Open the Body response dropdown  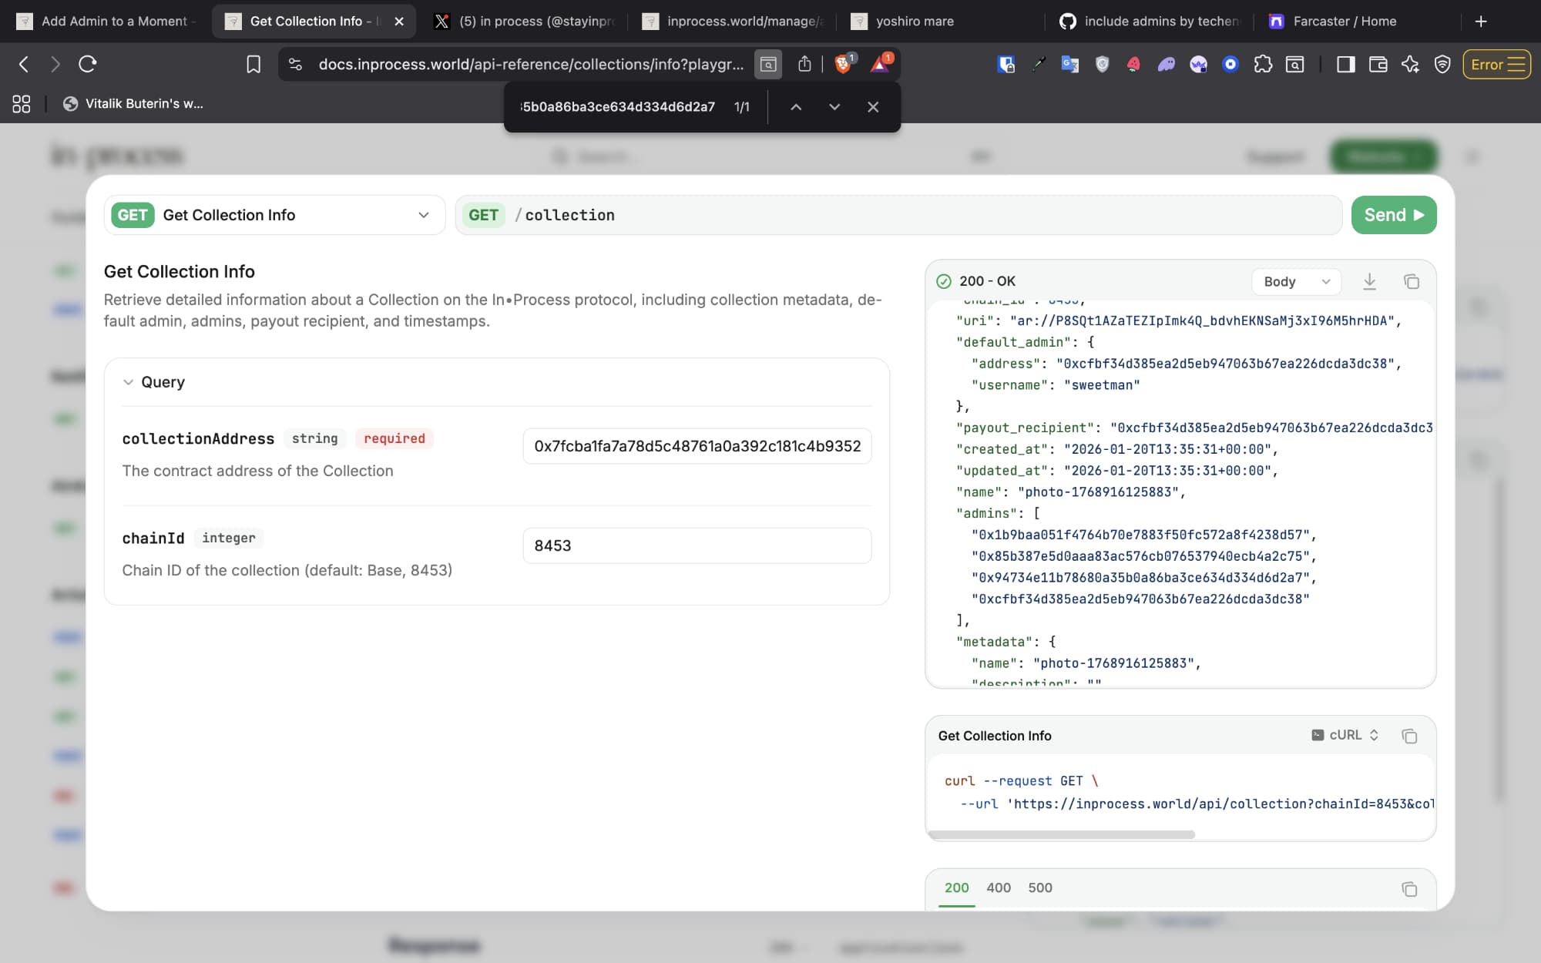[1296, 281]
